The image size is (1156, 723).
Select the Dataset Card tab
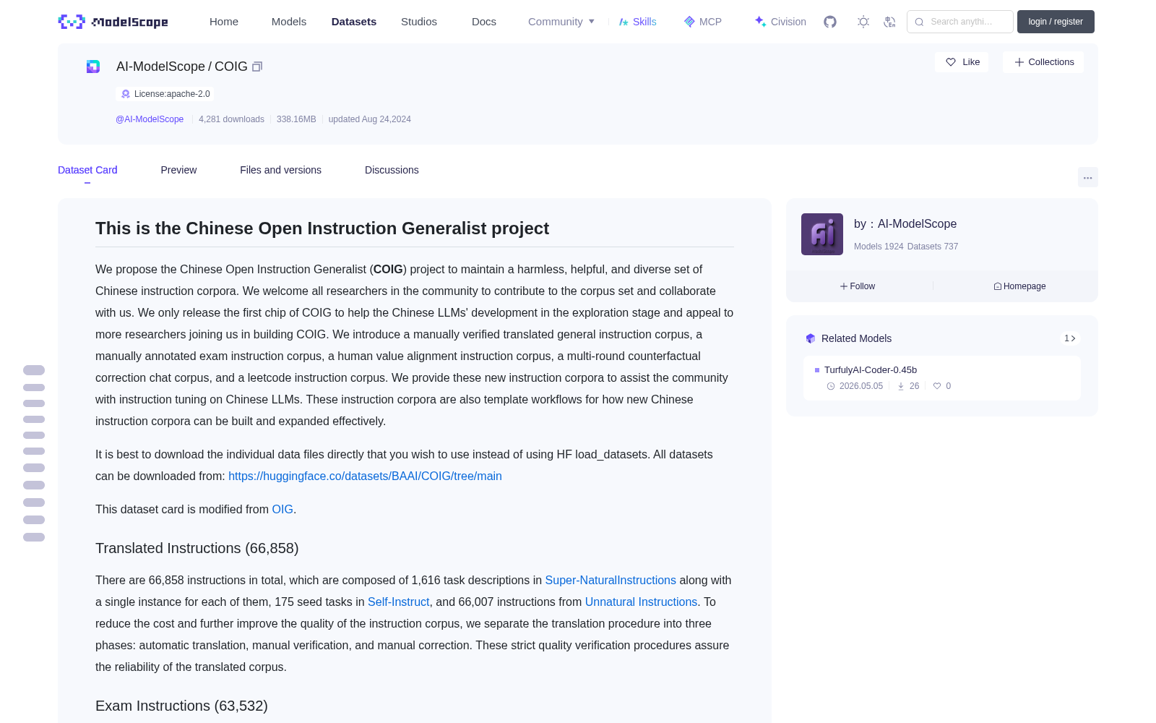click(x=87, y=170)
